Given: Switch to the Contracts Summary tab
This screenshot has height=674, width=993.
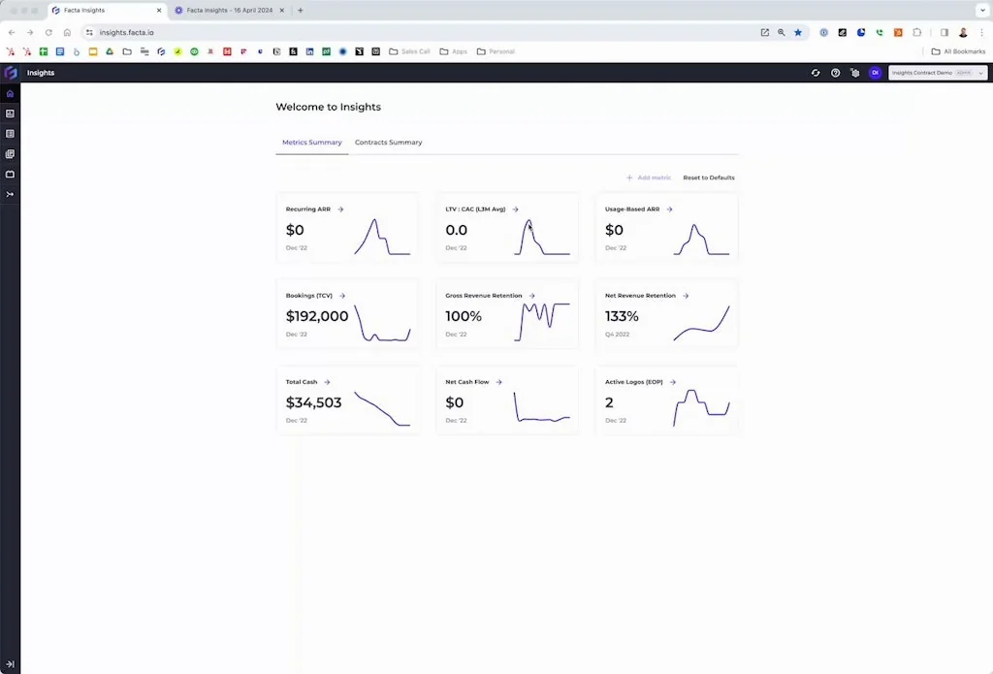Looking at the screenshot, I should [x=388, y=142].
